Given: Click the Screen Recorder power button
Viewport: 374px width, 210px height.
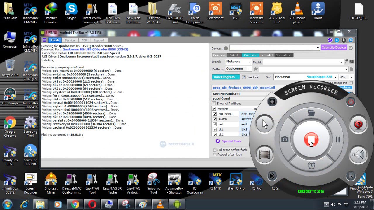Looking at the screenshot, I should point(351,102).
